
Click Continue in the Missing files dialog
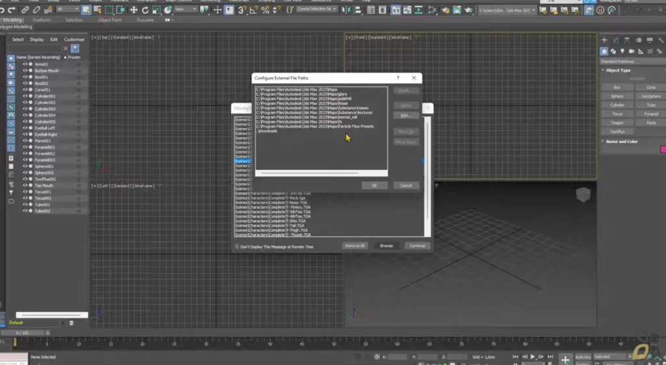417,246
